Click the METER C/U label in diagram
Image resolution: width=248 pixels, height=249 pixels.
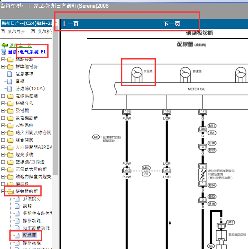pyautogui.click(x=197, y=89)
